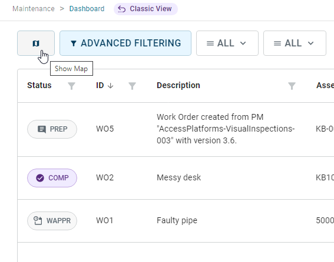
Task: Sort by Status column header
Action: tap(39, 85)
